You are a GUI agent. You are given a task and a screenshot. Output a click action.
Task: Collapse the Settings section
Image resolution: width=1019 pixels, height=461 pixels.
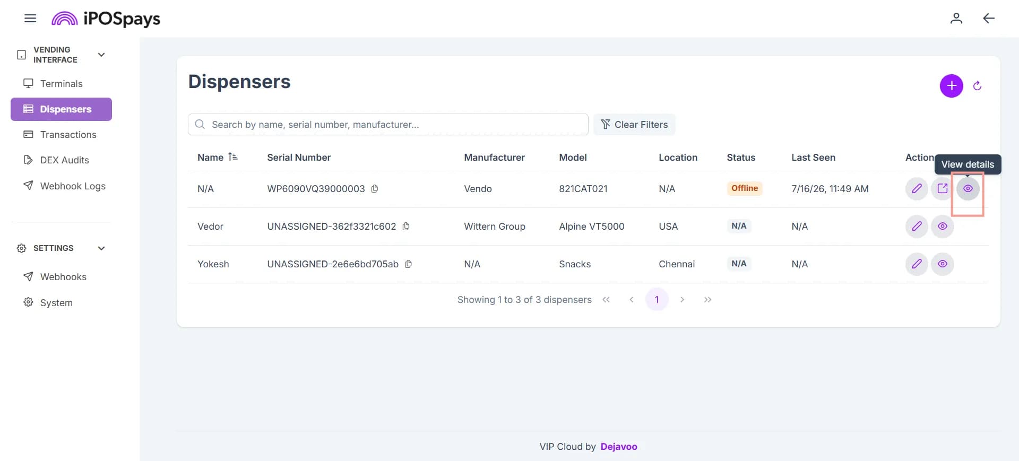point(101,248)
